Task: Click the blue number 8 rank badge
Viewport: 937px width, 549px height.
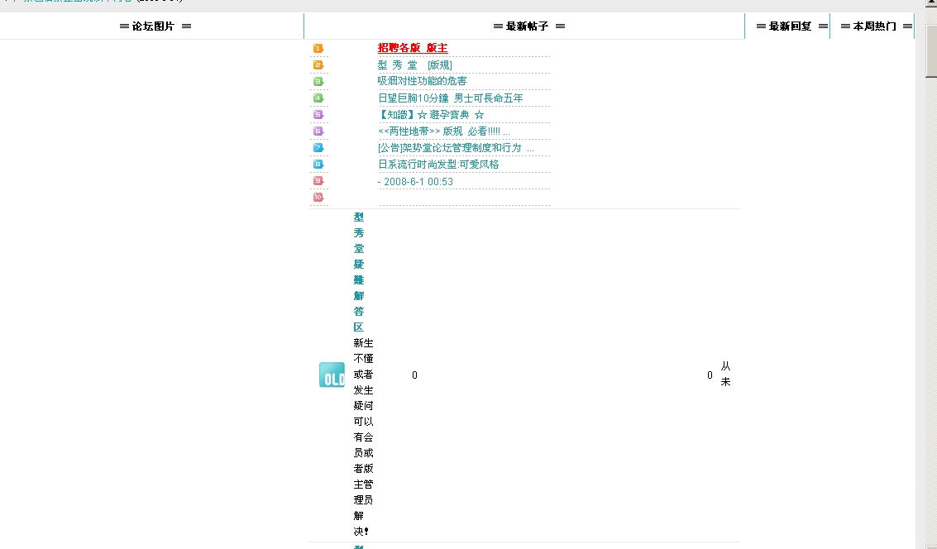Action: click(318, 165)
